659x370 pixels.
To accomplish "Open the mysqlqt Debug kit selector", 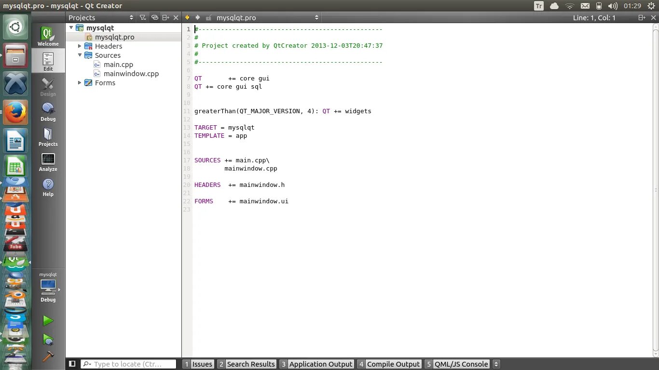I will click(48, 287).
